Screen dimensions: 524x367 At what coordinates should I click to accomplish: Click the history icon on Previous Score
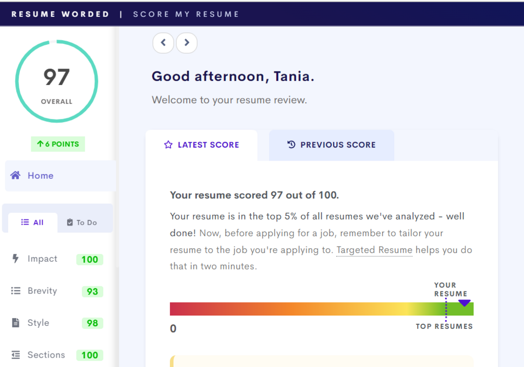pyautogui.click(x=291, y=144)
